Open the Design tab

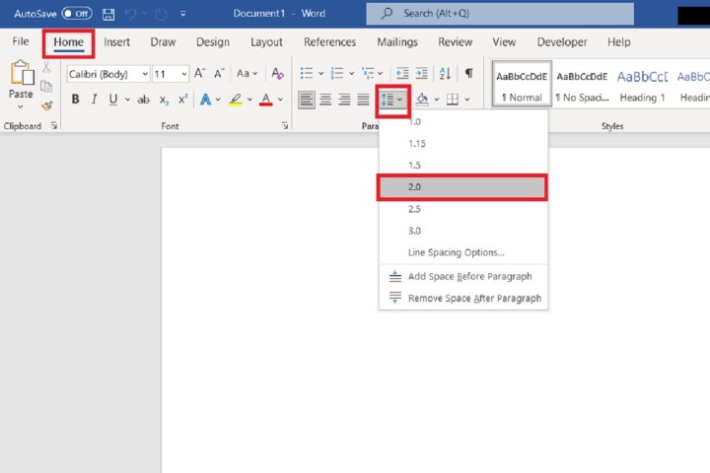213,42
